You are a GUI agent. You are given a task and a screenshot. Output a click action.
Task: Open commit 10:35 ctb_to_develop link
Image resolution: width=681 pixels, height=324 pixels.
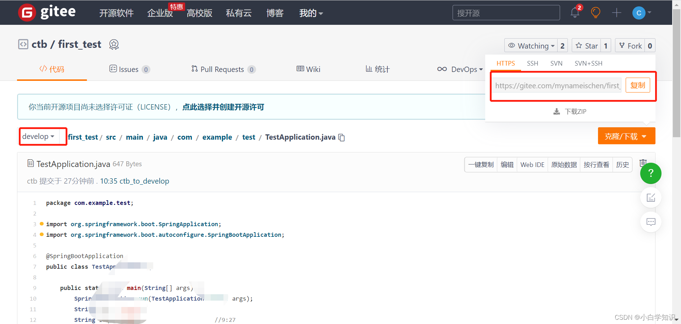point(134,181)
